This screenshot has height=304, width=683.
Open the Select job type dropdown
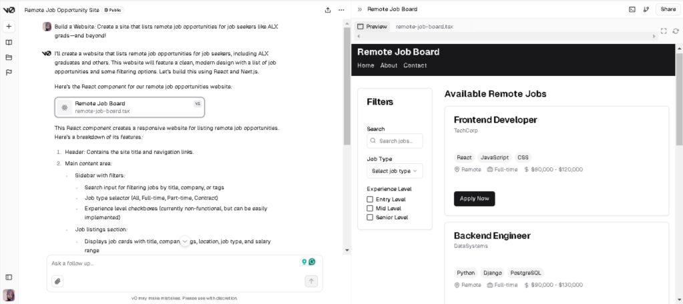[395, 171]
